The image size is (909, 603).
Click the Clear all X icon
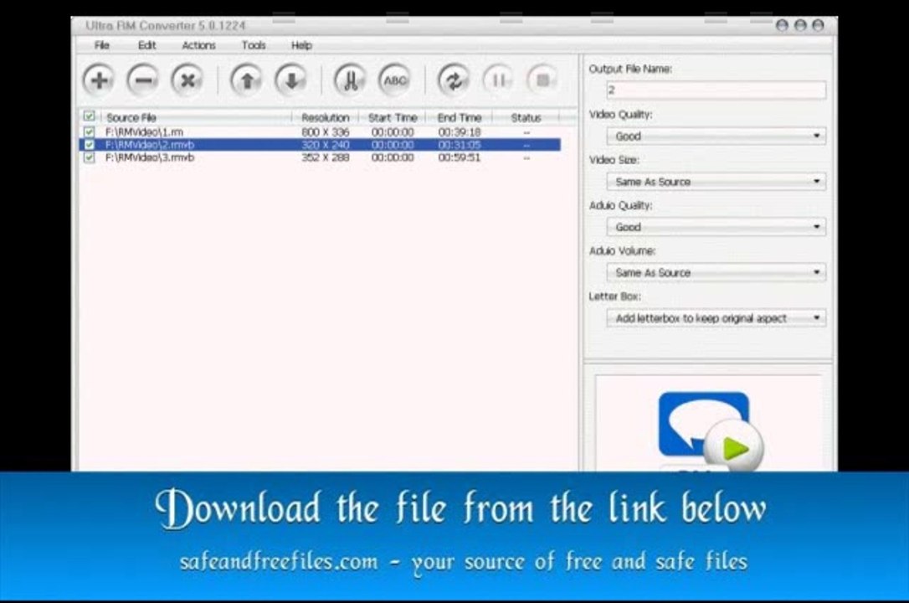click(187, 80)
